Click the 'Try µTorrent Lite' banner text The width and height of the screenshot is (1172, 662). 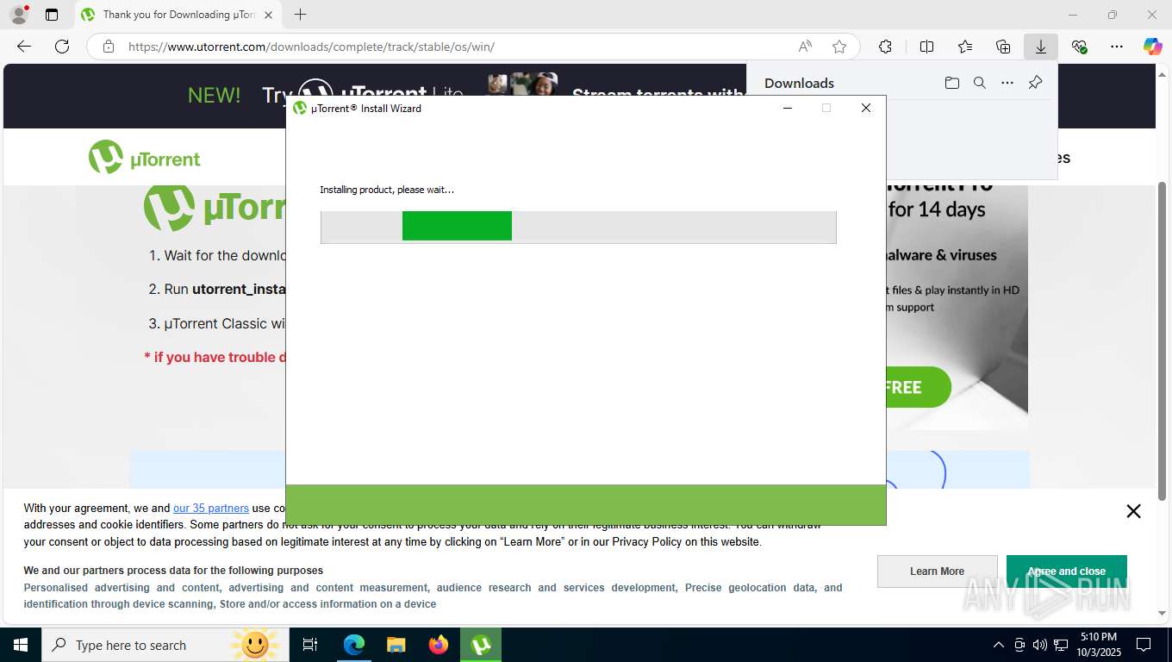[x=363, y=94]
